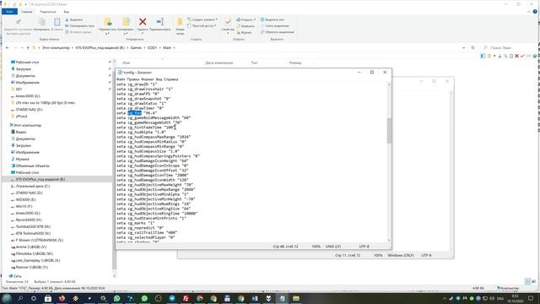Image resolution: width=540 pixels, height=304 pixels.
Task: Open Notepad's Справка menu
Action: 170,79
